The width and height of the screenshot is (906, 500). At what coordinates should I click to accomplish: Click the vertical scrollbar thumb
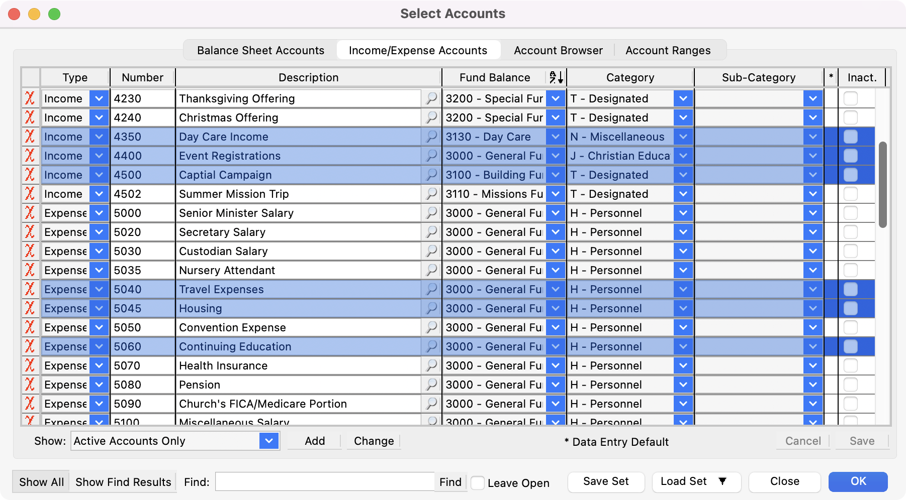[882, 185]
